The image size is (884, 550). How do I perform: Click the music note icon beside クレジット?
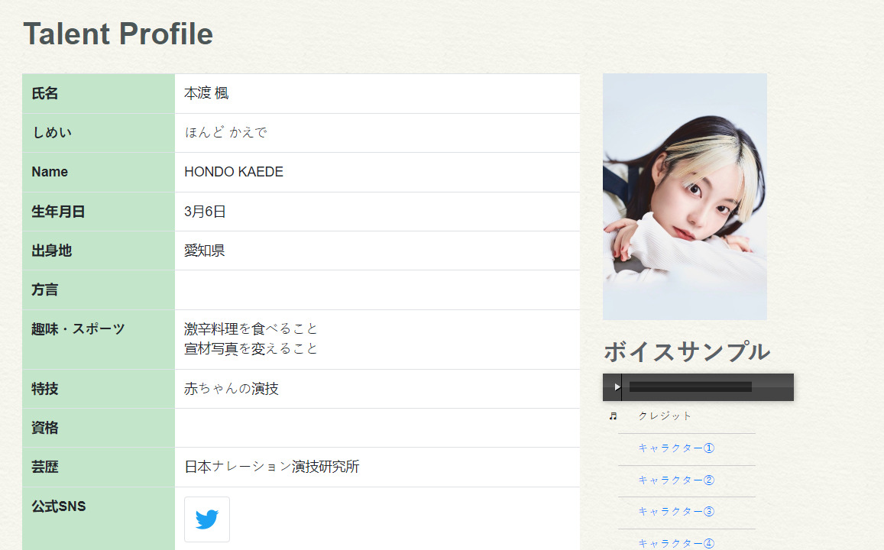point(613,416)
